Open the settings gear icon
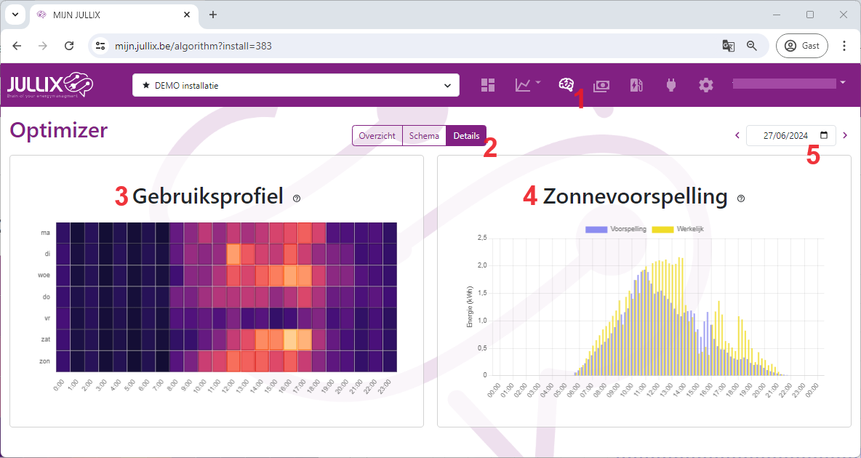 705,85
